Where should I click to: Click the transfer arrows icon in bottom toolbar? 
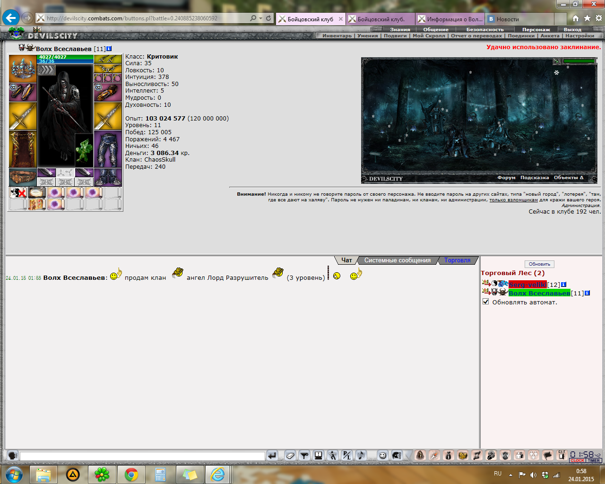click(477, 456)
